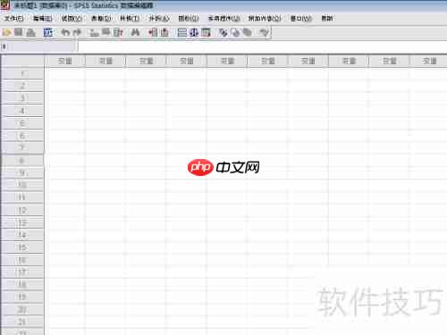Select row header 18
Image resolution: width=447 pixels, height=335 pixels.
(x=22, y=284)
